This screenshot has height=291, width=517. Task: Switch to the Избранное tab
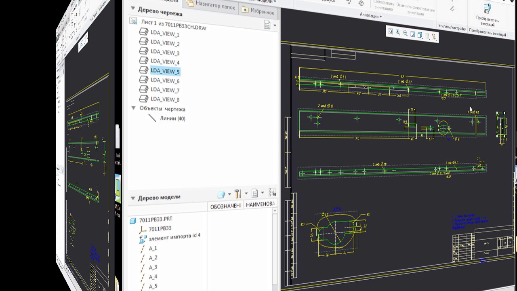coord(258,11)
